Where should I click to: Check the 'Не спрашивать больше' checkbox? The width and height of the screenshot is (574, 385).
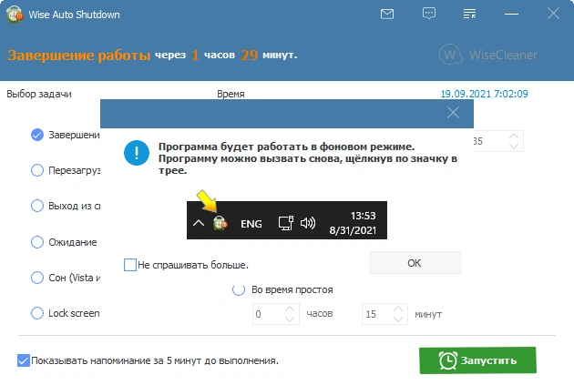pyautogui.click(x=130, y=265)
